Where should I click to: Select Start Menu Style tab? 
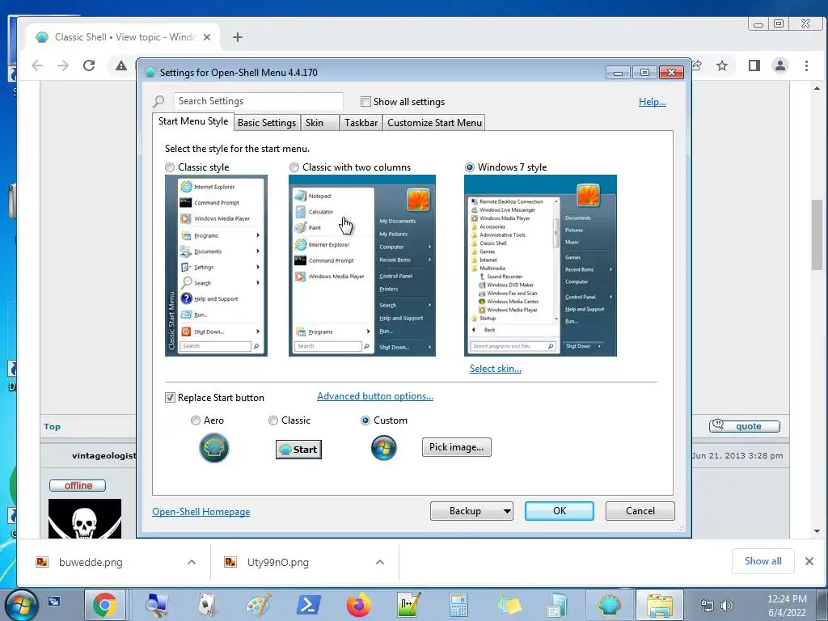(x=193, y=121)
